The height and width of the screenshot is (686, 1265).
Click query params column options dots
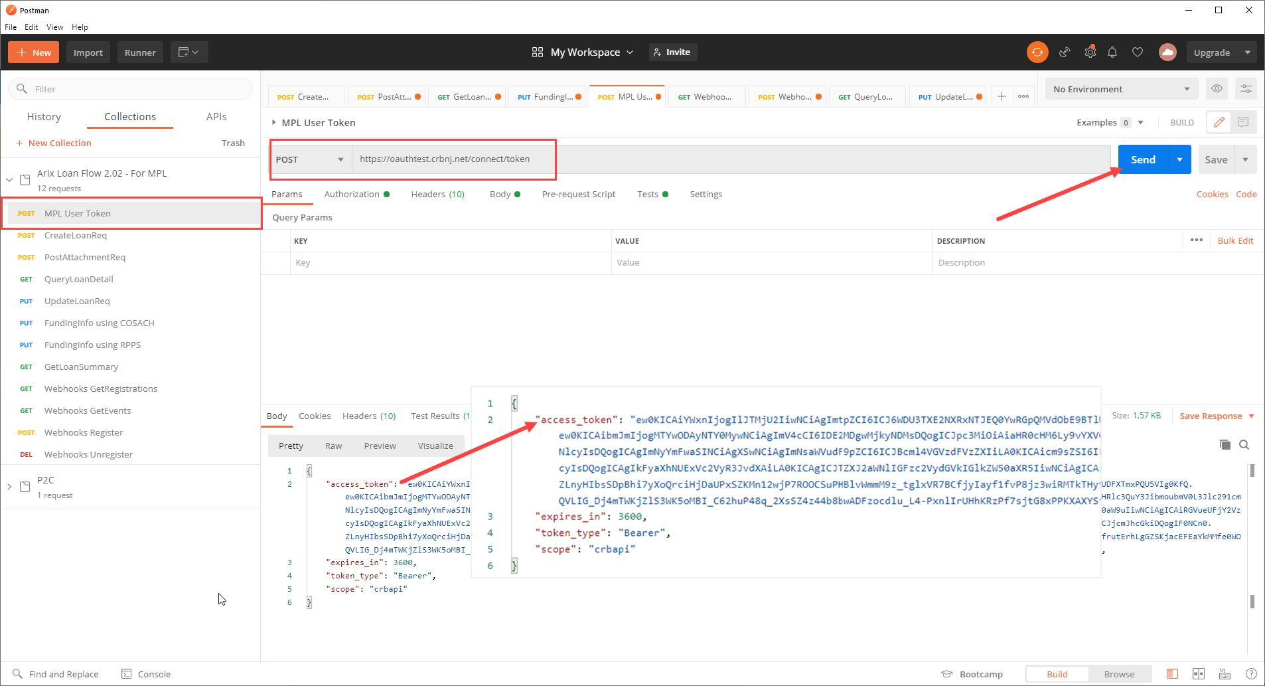[1197, 240]
